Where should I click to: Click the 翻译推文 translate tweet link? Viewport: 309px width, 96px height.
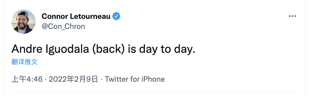coord(24,62)
